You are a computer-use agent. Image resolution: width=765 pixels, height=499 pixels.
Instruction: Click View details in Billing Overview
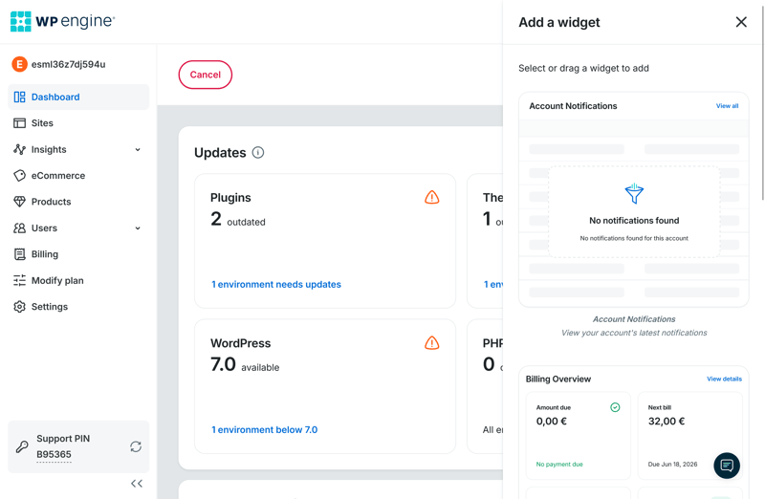724,379
